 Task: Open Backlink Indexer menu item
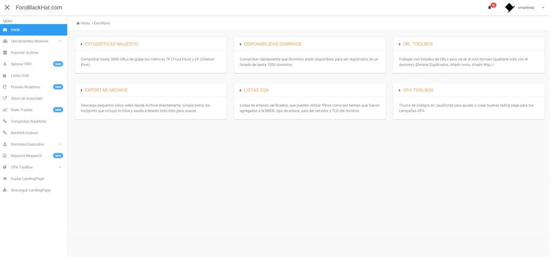coord(33,133)
